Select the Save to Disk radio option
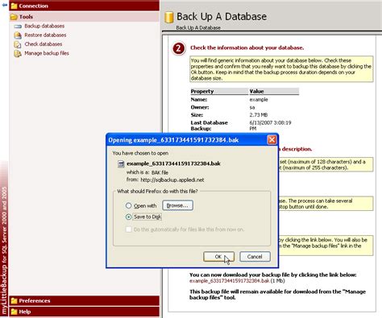The width and height of the screenshot is (382, 318). (x=128, y=217)
